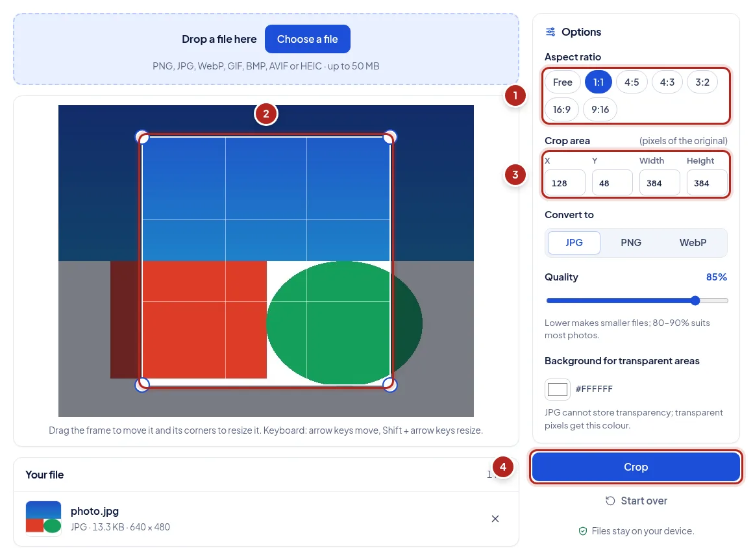Click the bottom-left crop frame handle
Image resolution: width=753 pixels, height=559 pixels.
pyautogui.click(x=142, y=384)
